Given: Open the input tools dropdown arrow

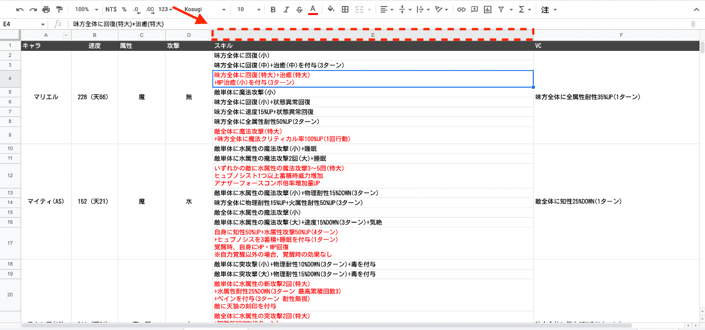Looking at the screenshot, I should point(555,10).
